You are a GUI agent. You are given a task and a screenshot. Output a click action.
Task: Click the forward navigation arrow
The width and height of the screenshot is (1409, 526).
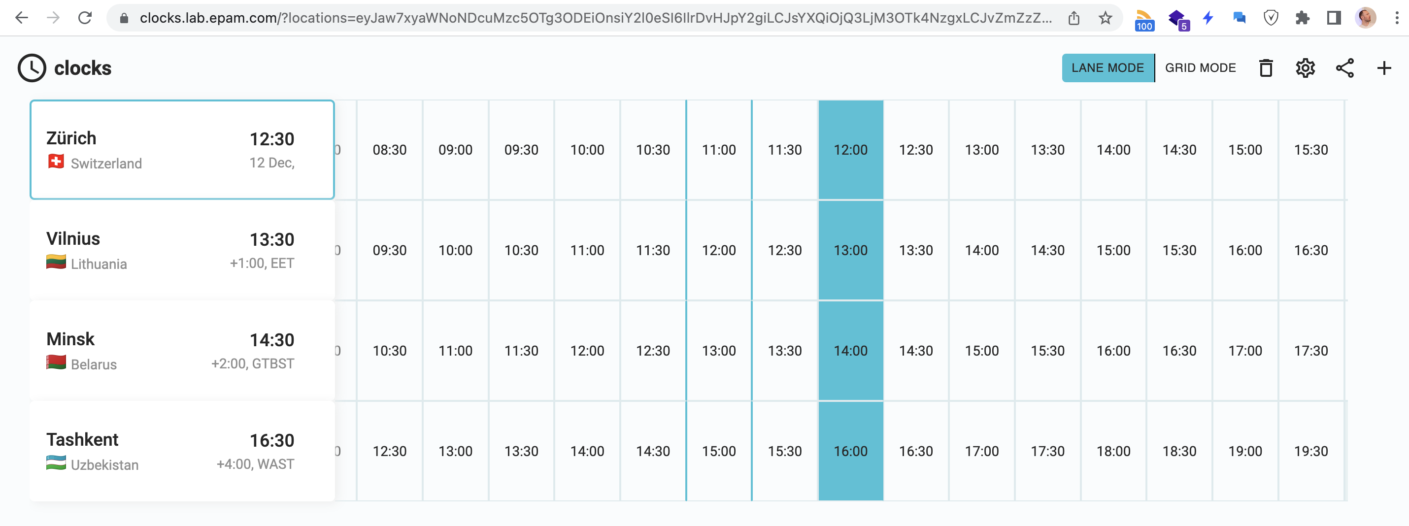pos(53,18)
